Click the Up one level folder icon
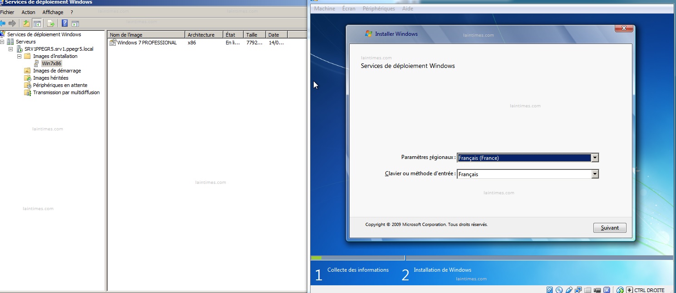This screenshot has width=676, height=293. click(26, 24)
